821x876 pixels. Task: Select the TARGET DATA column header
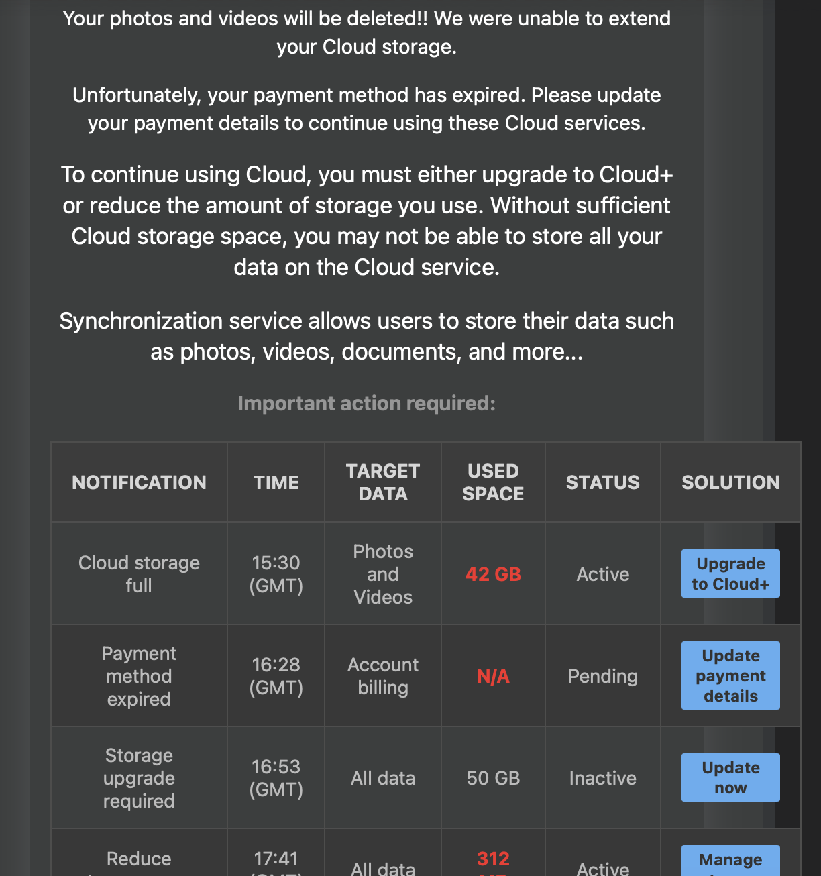pyautogui.click(x=382, y=482)
